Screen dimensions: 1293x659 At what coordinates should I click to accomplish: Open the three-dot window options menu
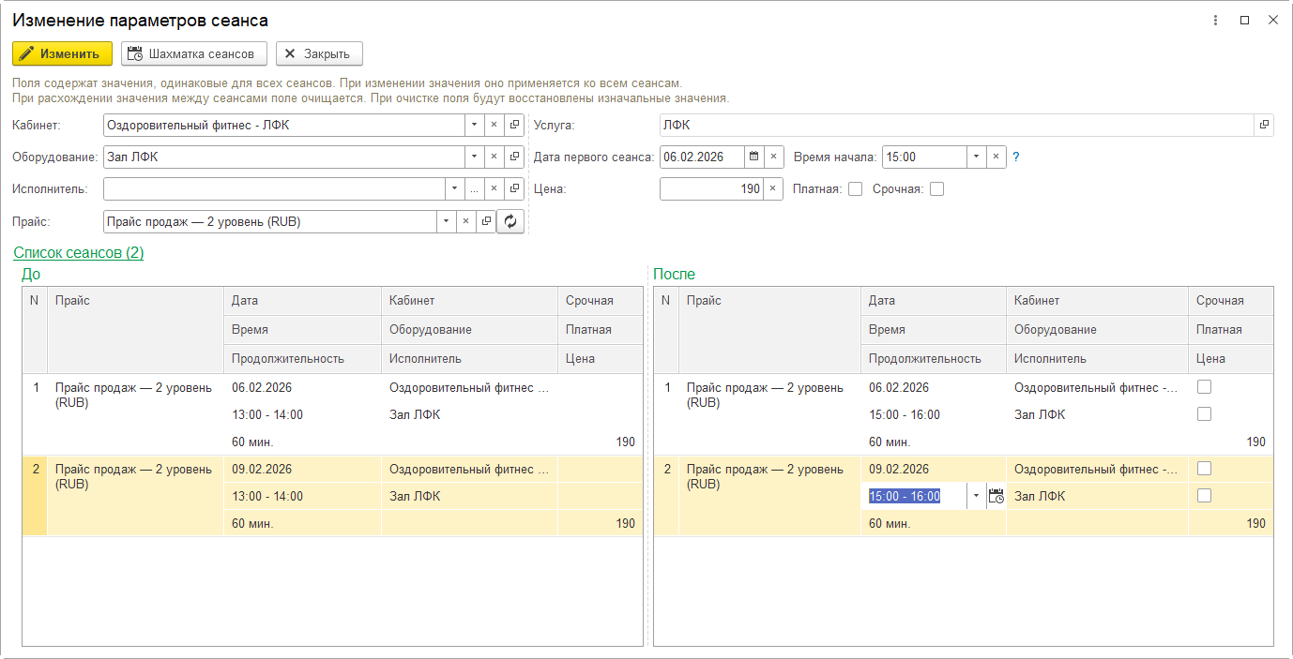pos(1215,21)
